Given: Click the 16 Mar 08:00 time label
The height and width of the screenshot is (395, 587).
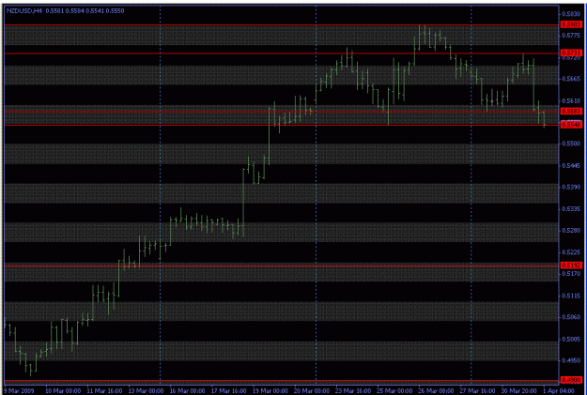Looking at the screenshot, I should pos(187,391).
